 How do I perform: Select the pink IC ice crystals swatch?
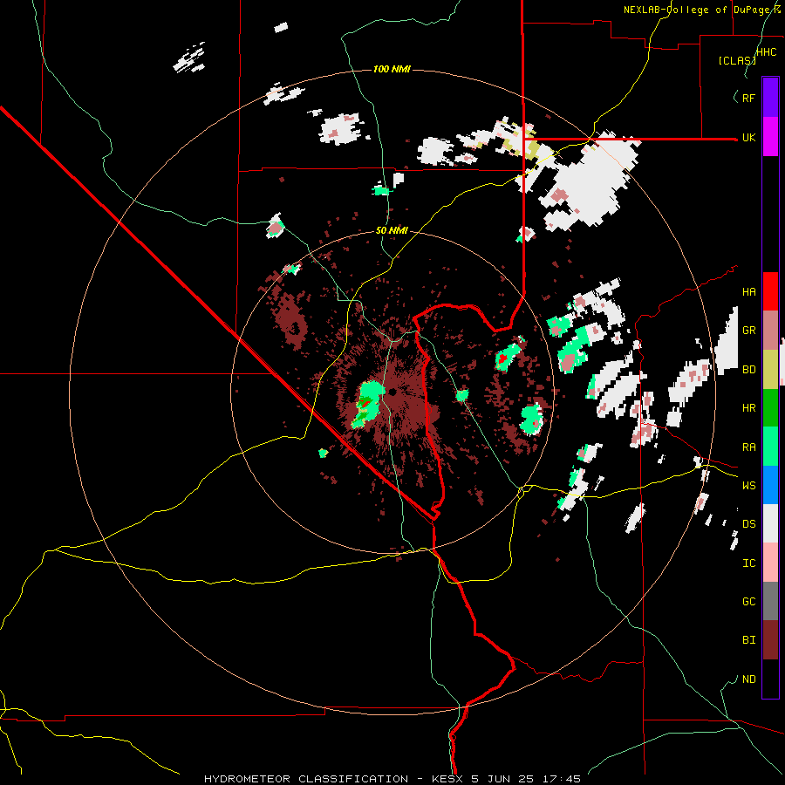pyautogui.click(x=770, y=563)
